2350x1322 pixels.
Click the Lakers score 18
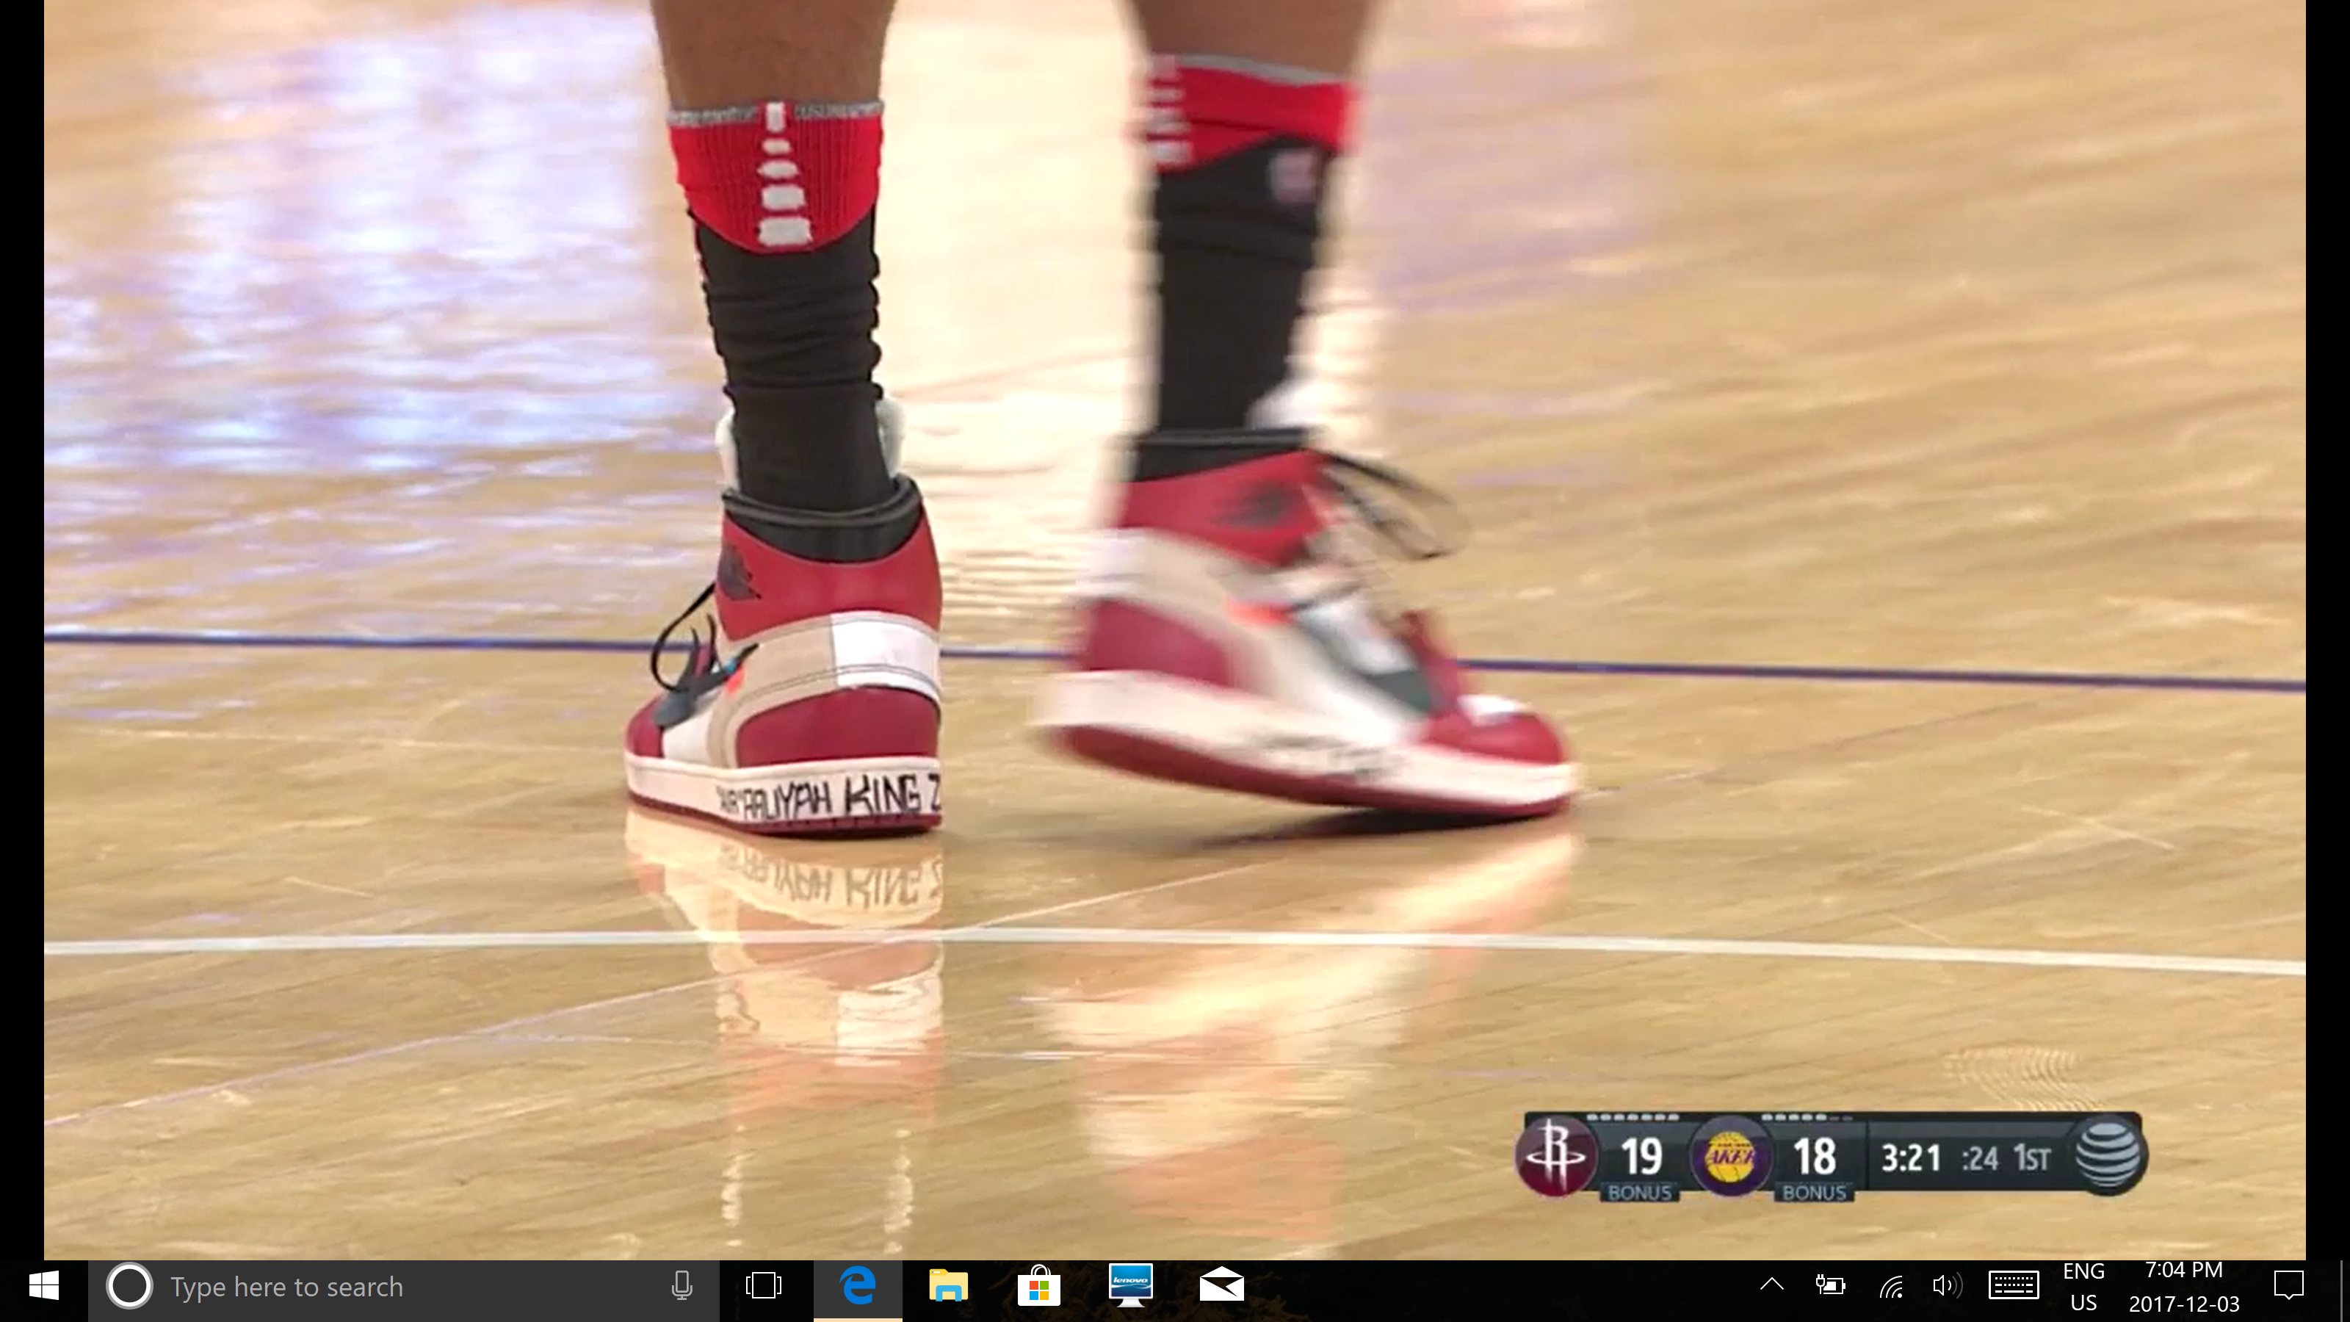(1815, 1157)
